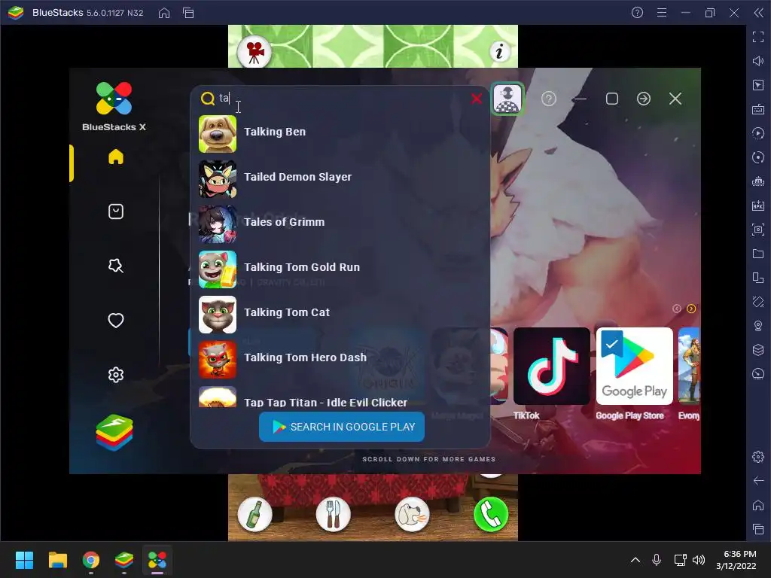Toggle fullscreen in BlueStacks side toolbar
The height and width of the screenshot is (578, 771).
(x=758, y=36)
